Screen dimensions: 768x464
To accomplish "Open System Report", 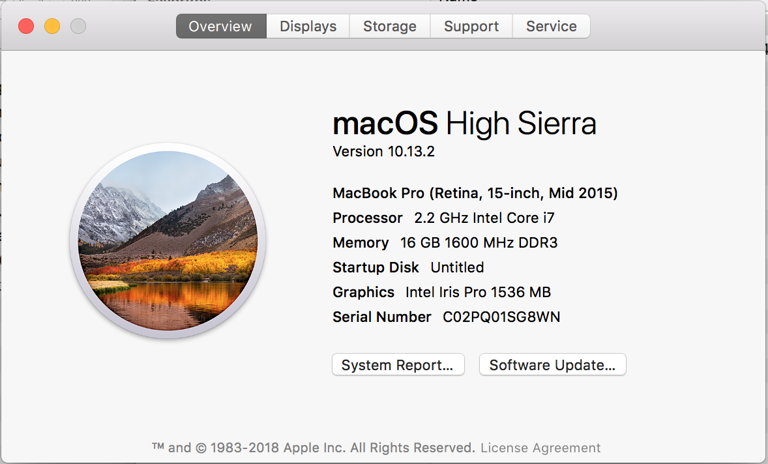I will tap(398, 365).
